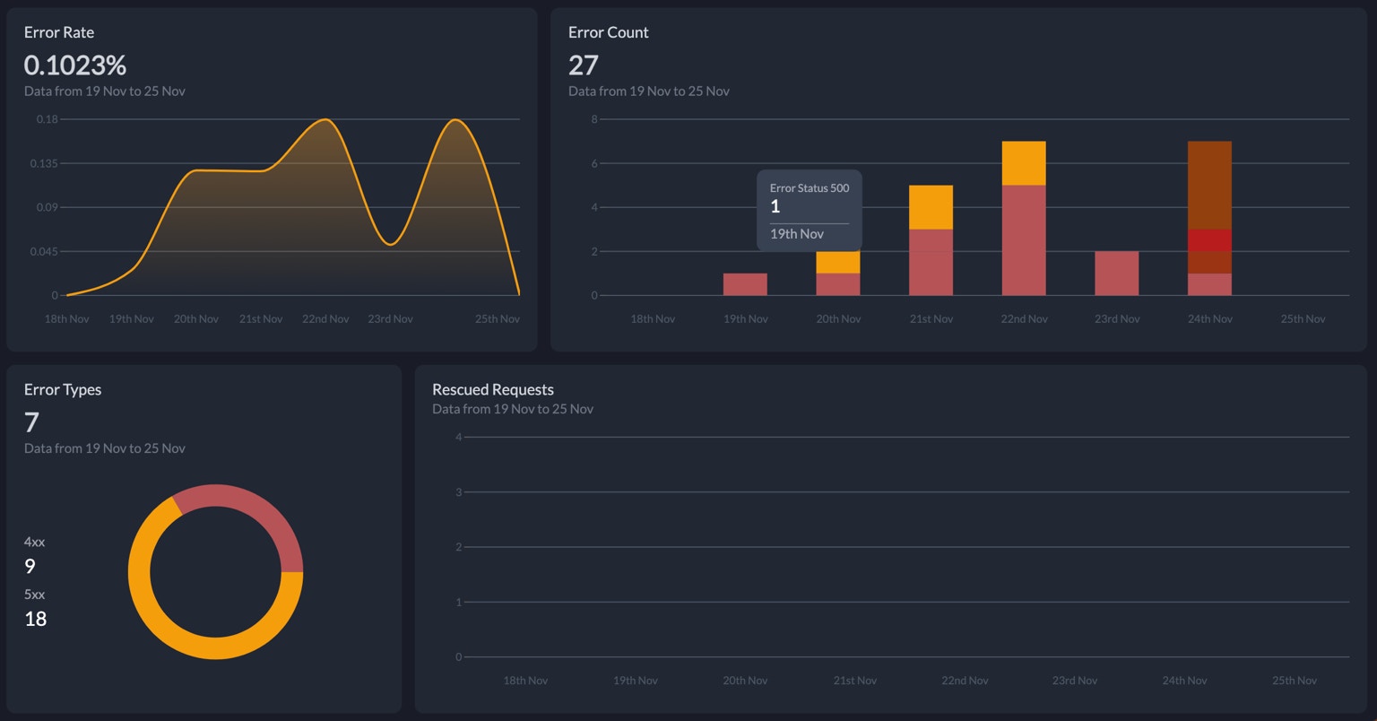This screenshot has height=721, width=1377.
Task: Open the Rescued Requests panel heading
Action: click(493, 389)
